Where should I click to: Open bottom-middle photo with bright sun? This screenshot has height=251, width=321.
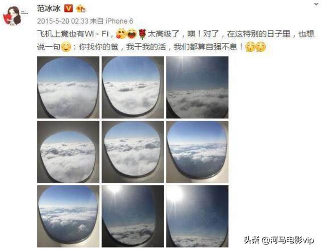(133, 216)
